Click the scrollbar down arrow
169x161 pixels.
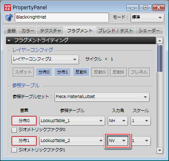(x=160, y=150)
